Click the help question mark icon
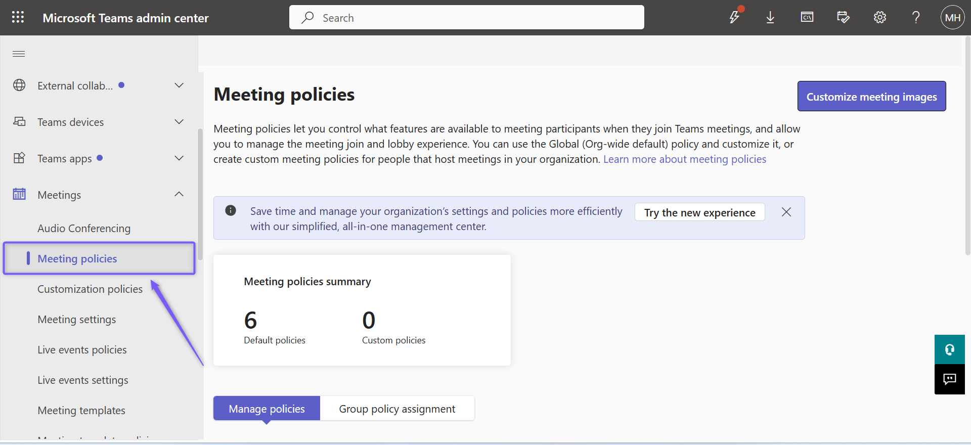The height and width of the screenshot is (445, 971). (x=916, y=18)
